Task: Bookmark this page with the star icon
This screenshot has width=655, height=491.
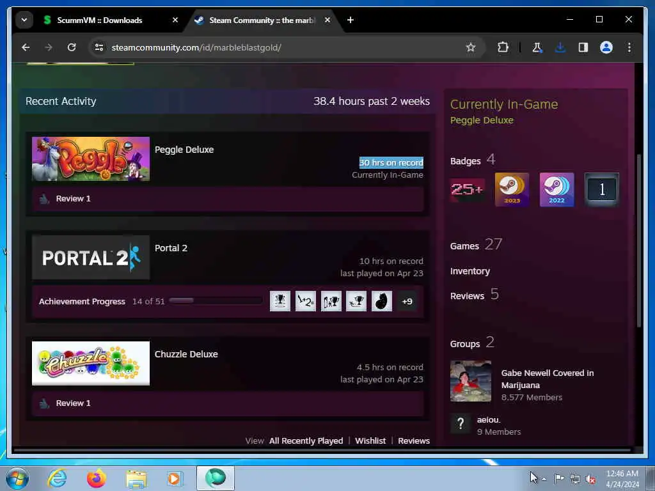Action: (471, 47)
